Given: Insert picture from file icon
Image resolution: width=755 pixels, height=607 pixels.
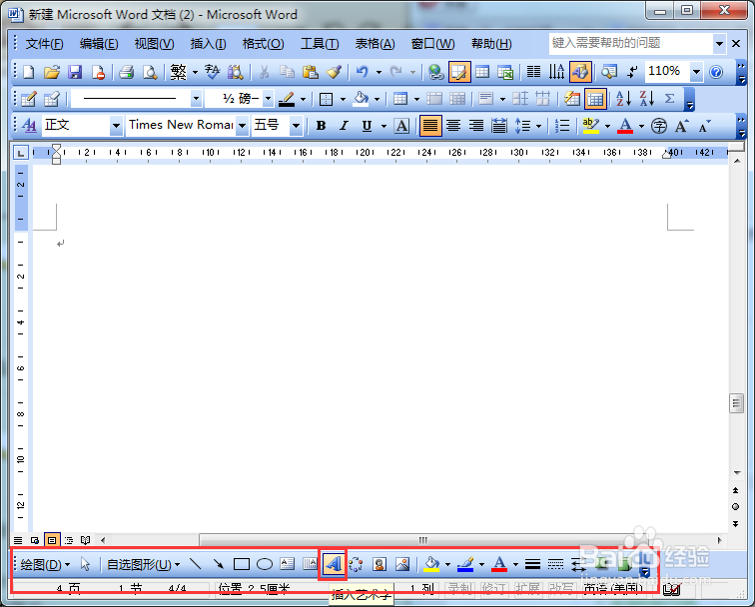Looking at the screenshot, I should (x=402, y=564).
